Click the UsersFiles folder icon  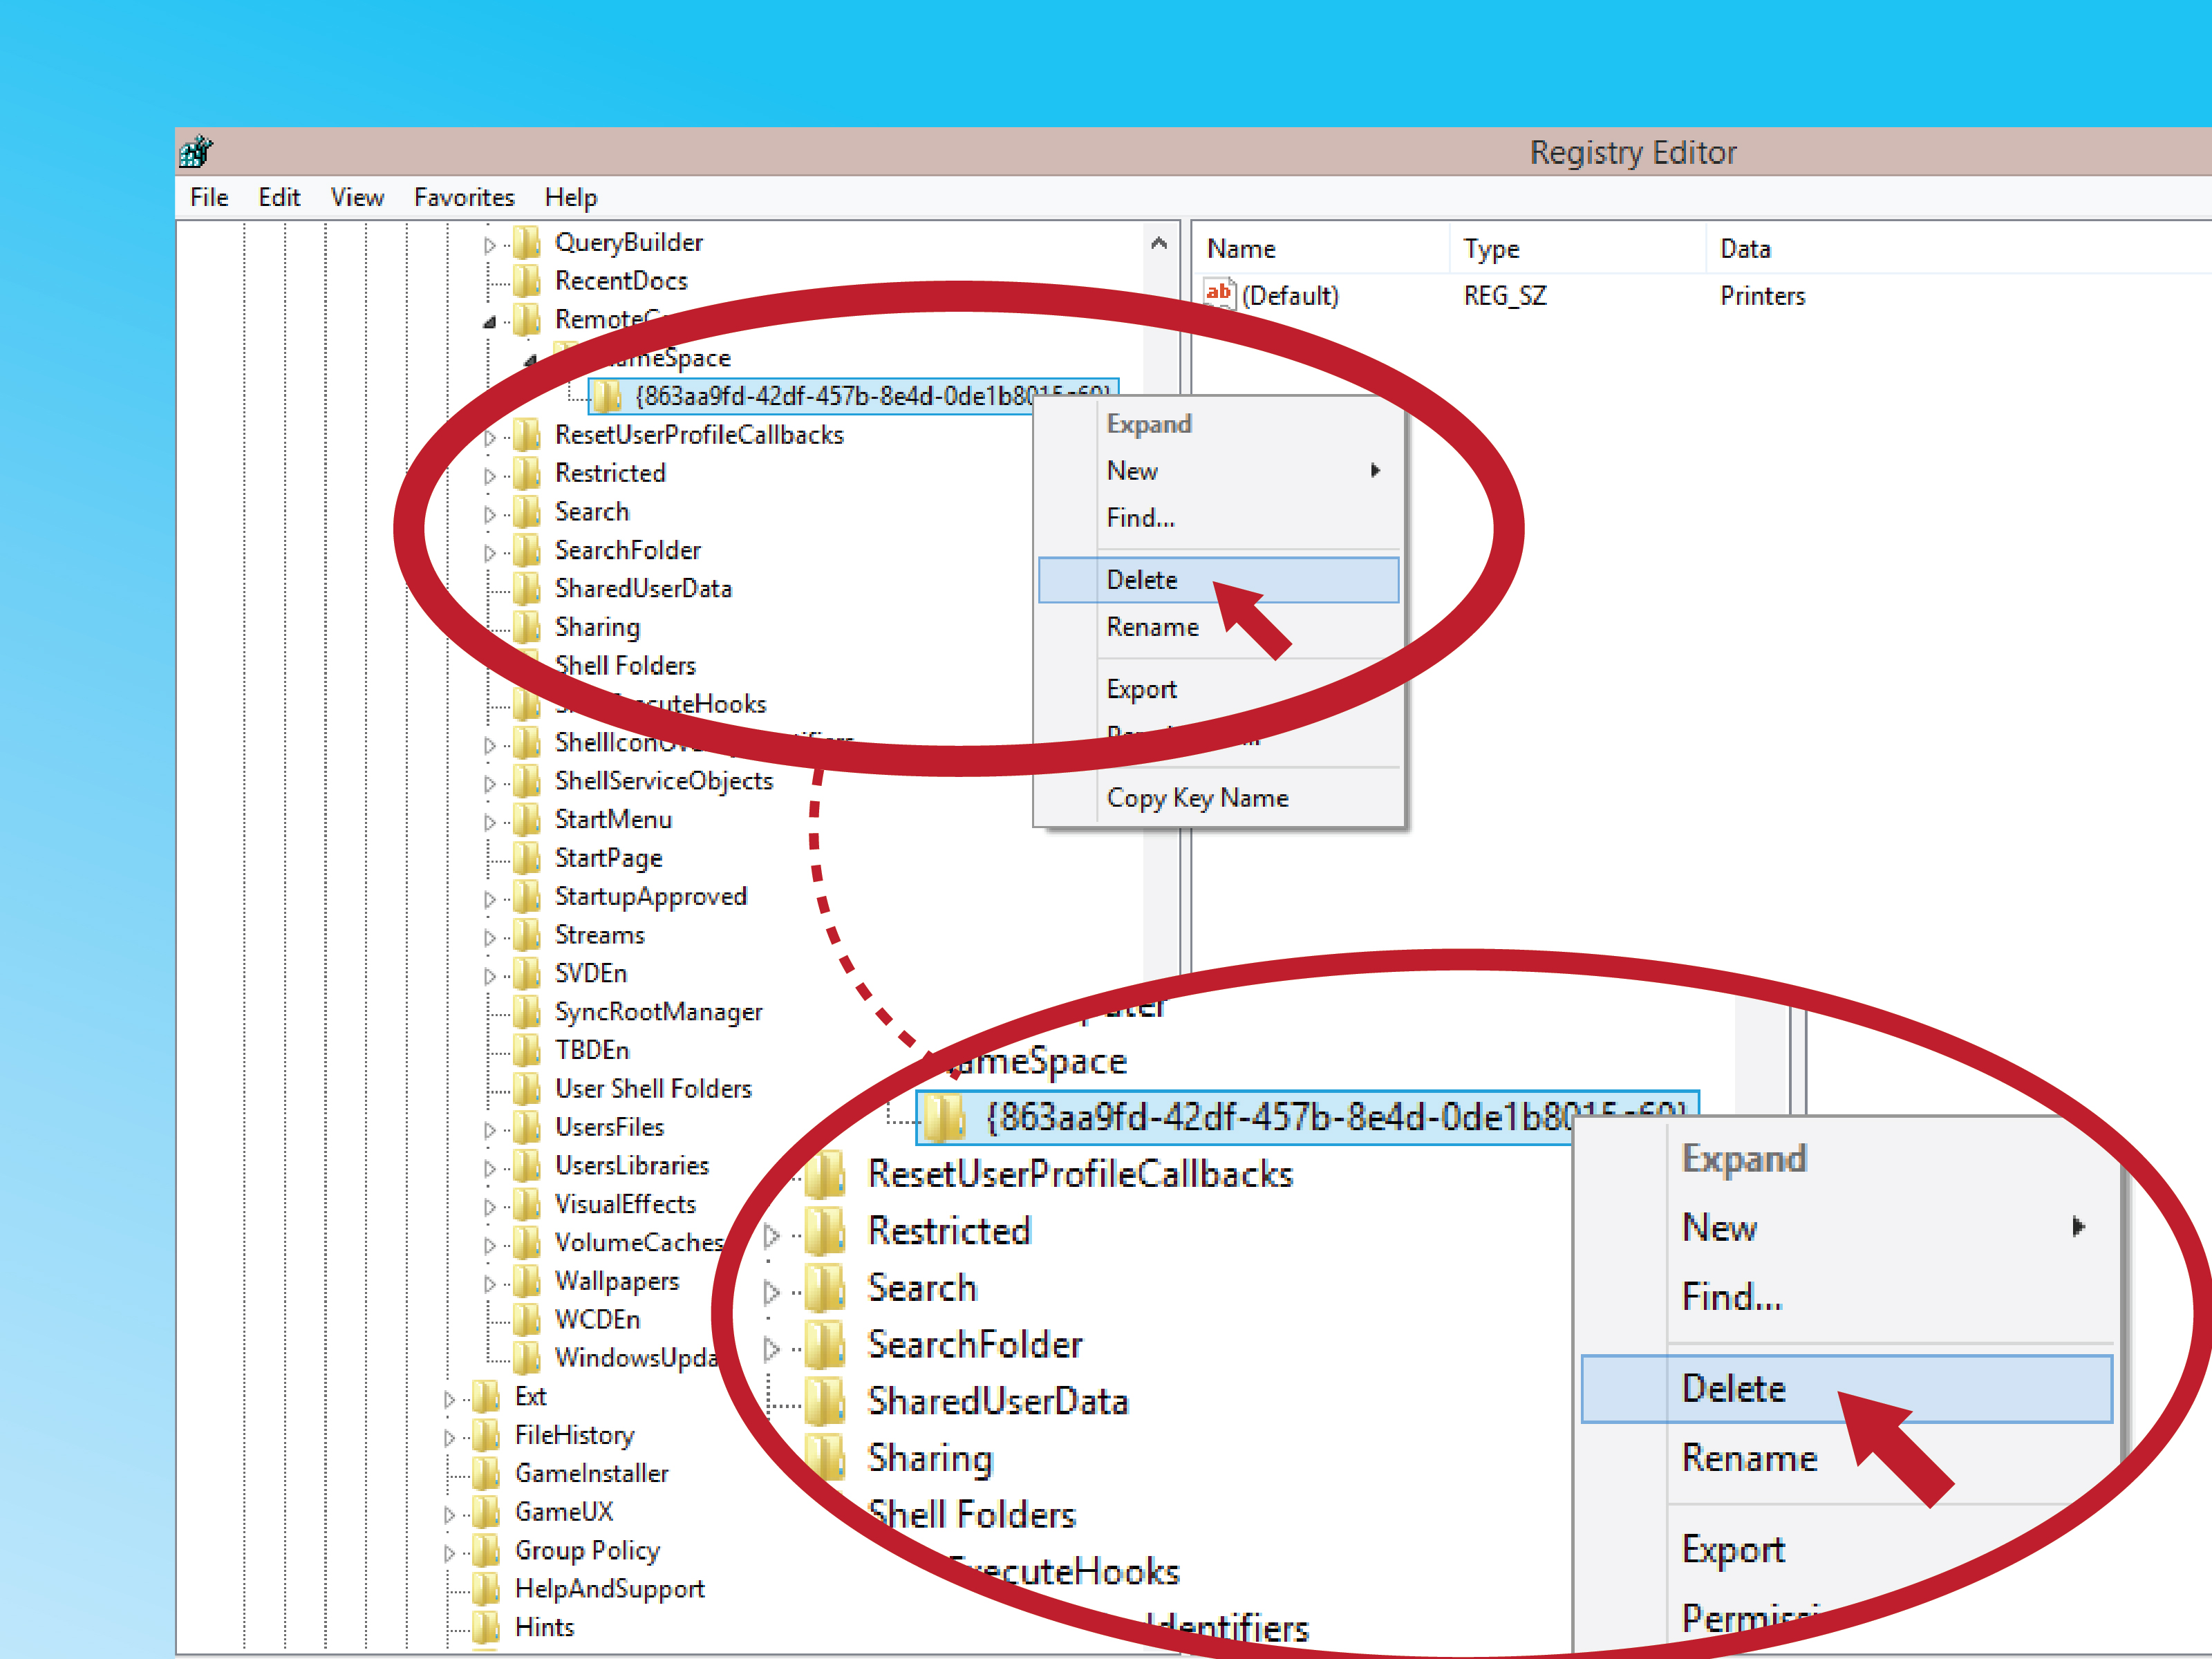[x=527, y=1127]
